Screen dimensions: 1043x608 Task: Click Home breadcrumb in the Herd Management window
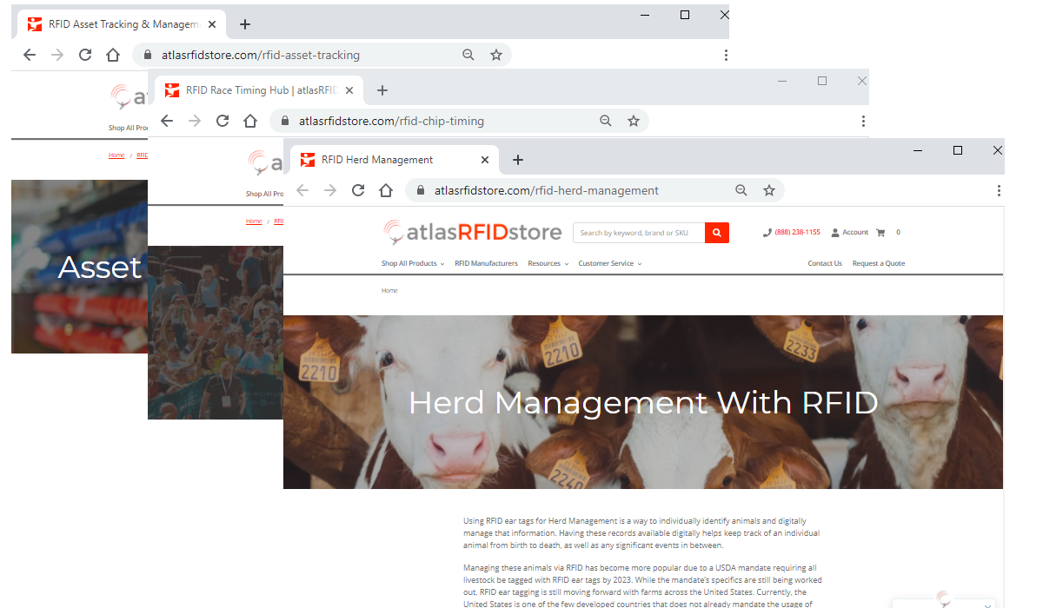389,290
